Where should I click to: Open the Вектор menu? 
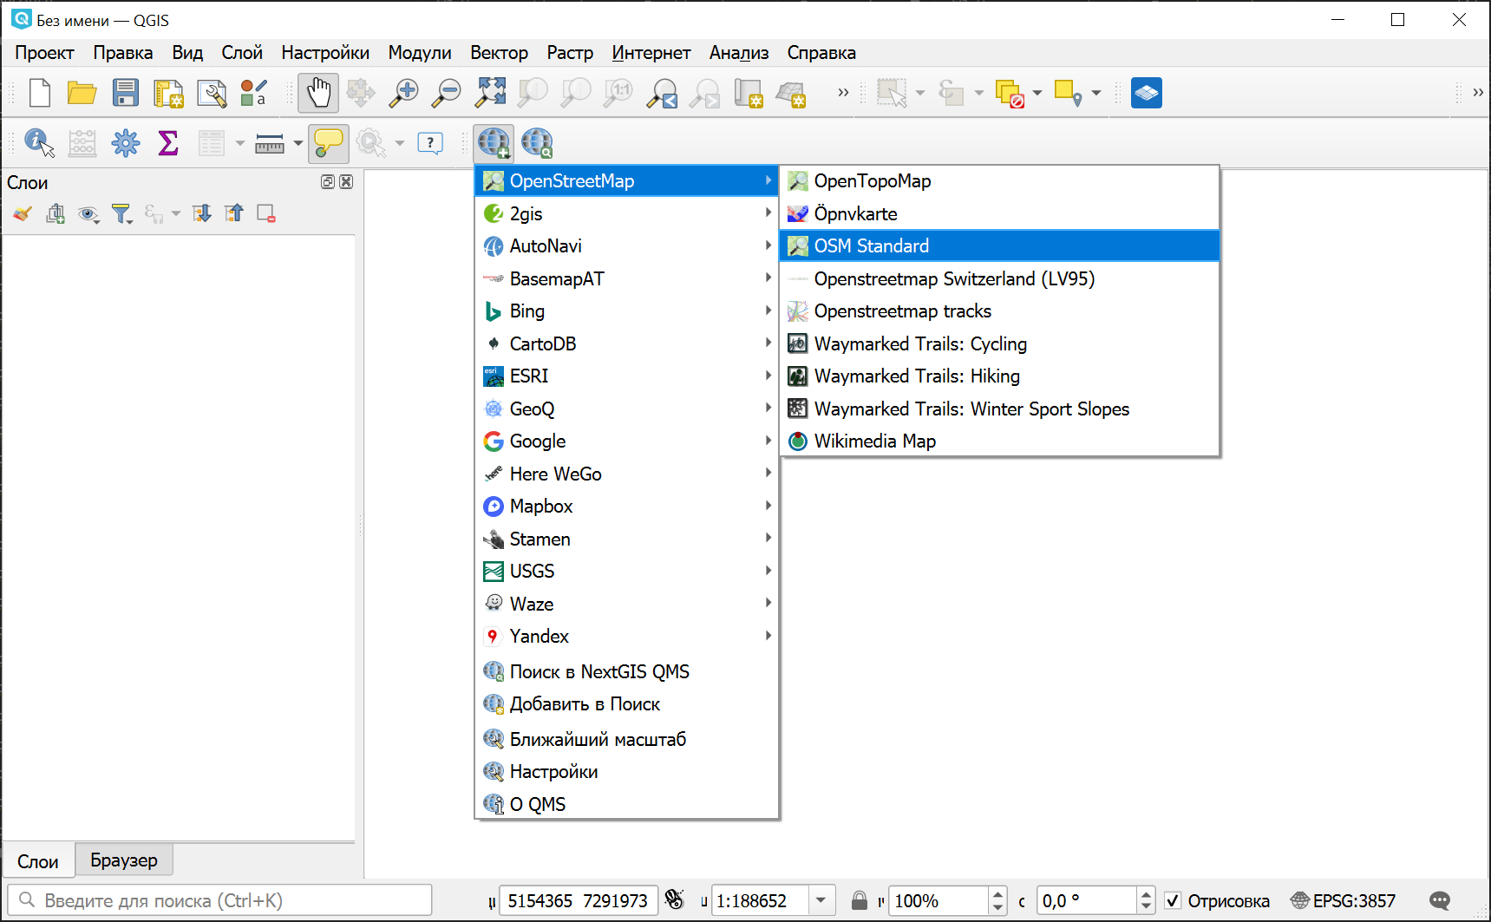coord(499,53)
